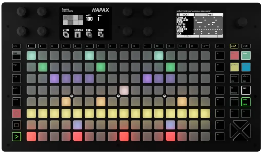
Task: Start playback with the green play button
Action: tap(16, 137)
